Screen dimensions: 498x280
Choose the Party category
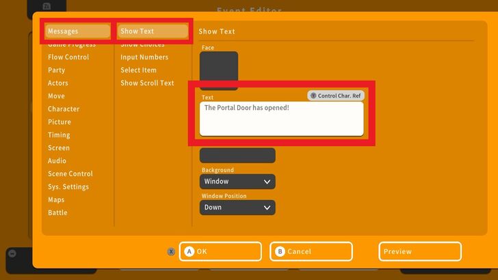pos(57,70)
